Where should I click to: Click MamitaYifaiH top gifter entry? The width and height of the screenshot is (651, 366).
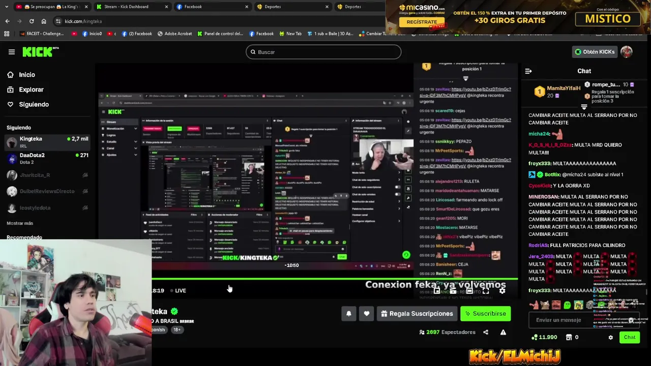(x=557, y=91)
